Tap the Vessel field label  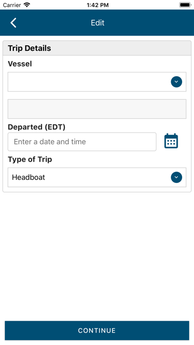click(x=20, y=64)
